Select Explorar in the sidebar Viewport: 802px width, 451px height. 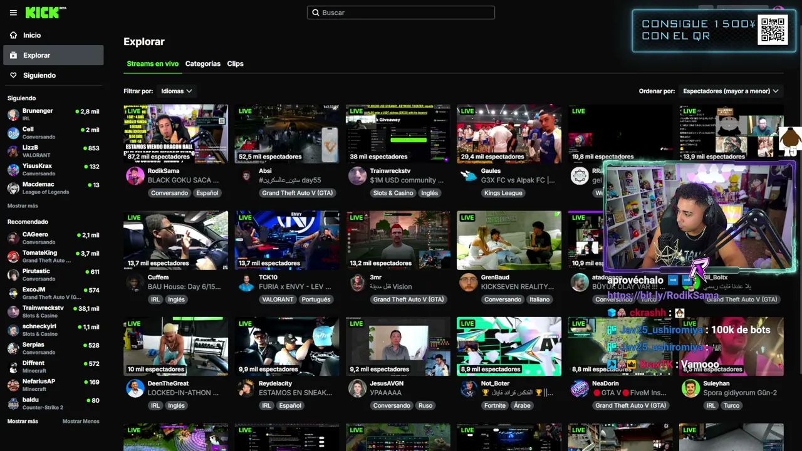point(53,55)
